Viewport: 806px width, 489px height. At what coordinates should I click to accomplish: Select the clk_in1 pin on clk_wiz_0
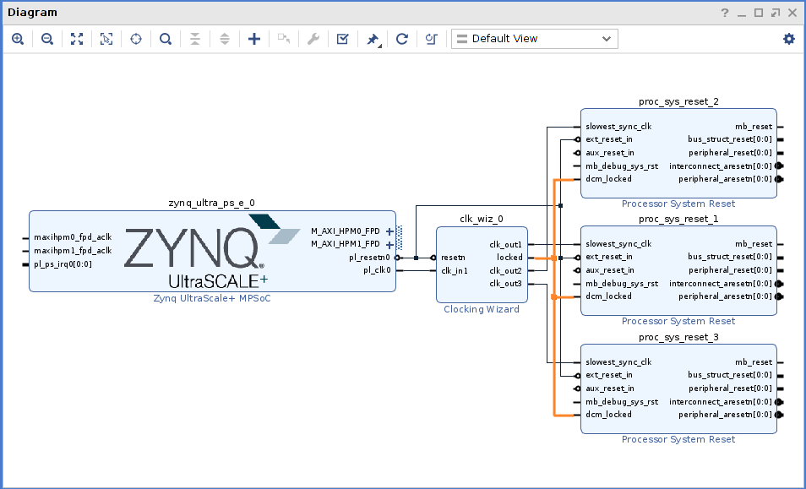coord(455,271)
